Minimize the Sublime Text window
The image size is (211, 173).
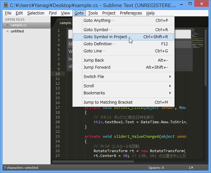(181, 4)
